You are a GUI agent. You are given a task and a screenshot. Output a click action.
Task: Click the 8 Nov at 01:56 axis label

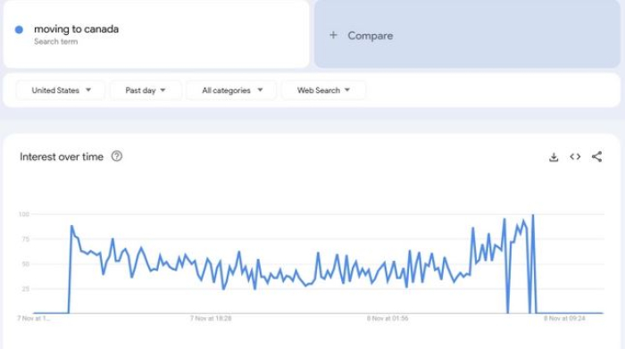(387, 319)
